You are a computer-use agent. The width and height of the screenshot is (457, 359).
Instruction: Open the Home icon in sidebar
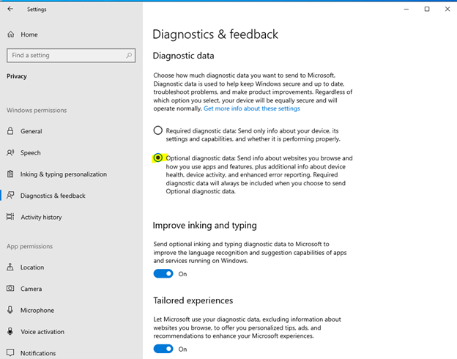pyautogui.click(x=11, y=34)
